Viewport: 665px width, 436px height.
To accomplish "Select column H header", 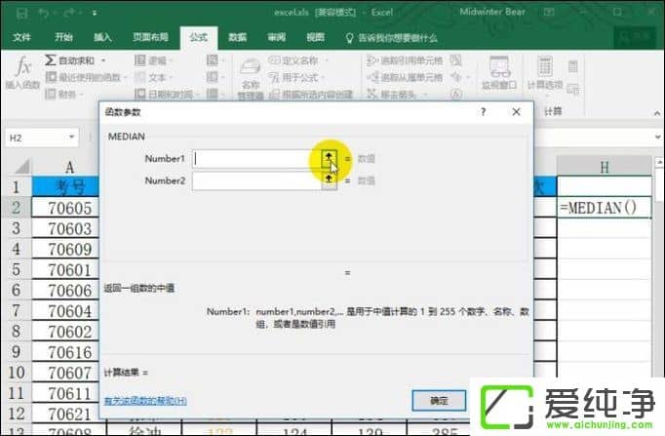I will (605, 167).
